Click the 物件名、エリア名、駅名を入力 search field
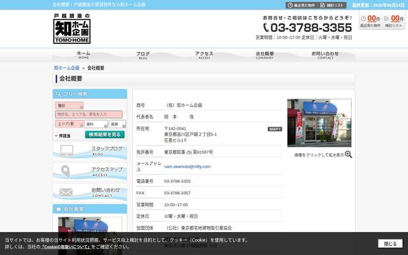 point(89,114)
